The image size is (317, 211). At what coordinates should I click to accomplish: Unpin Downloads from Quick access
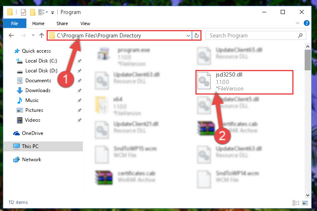[x=80, y=90]
